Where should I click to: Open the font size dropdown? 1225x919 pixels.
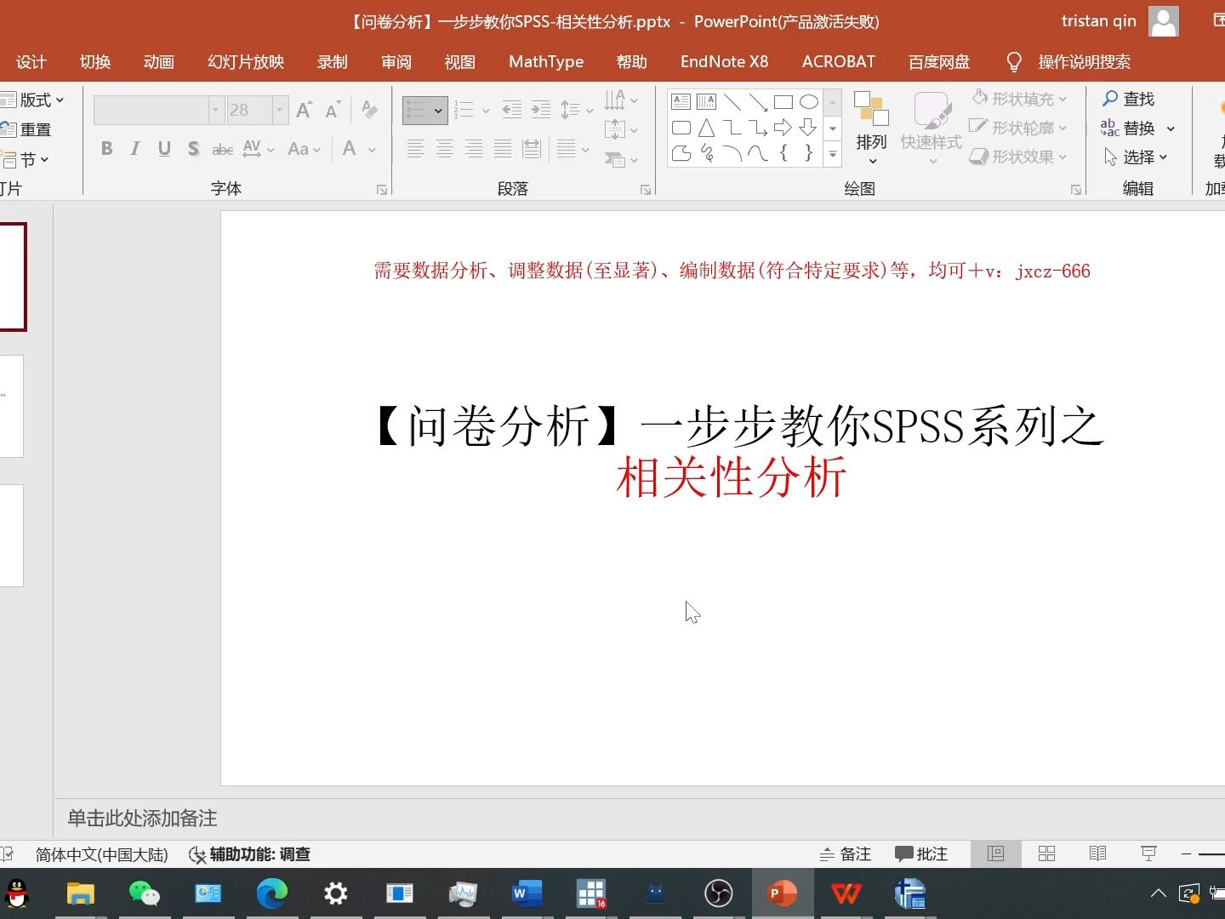pyautogui.click(x=281, y=110)
